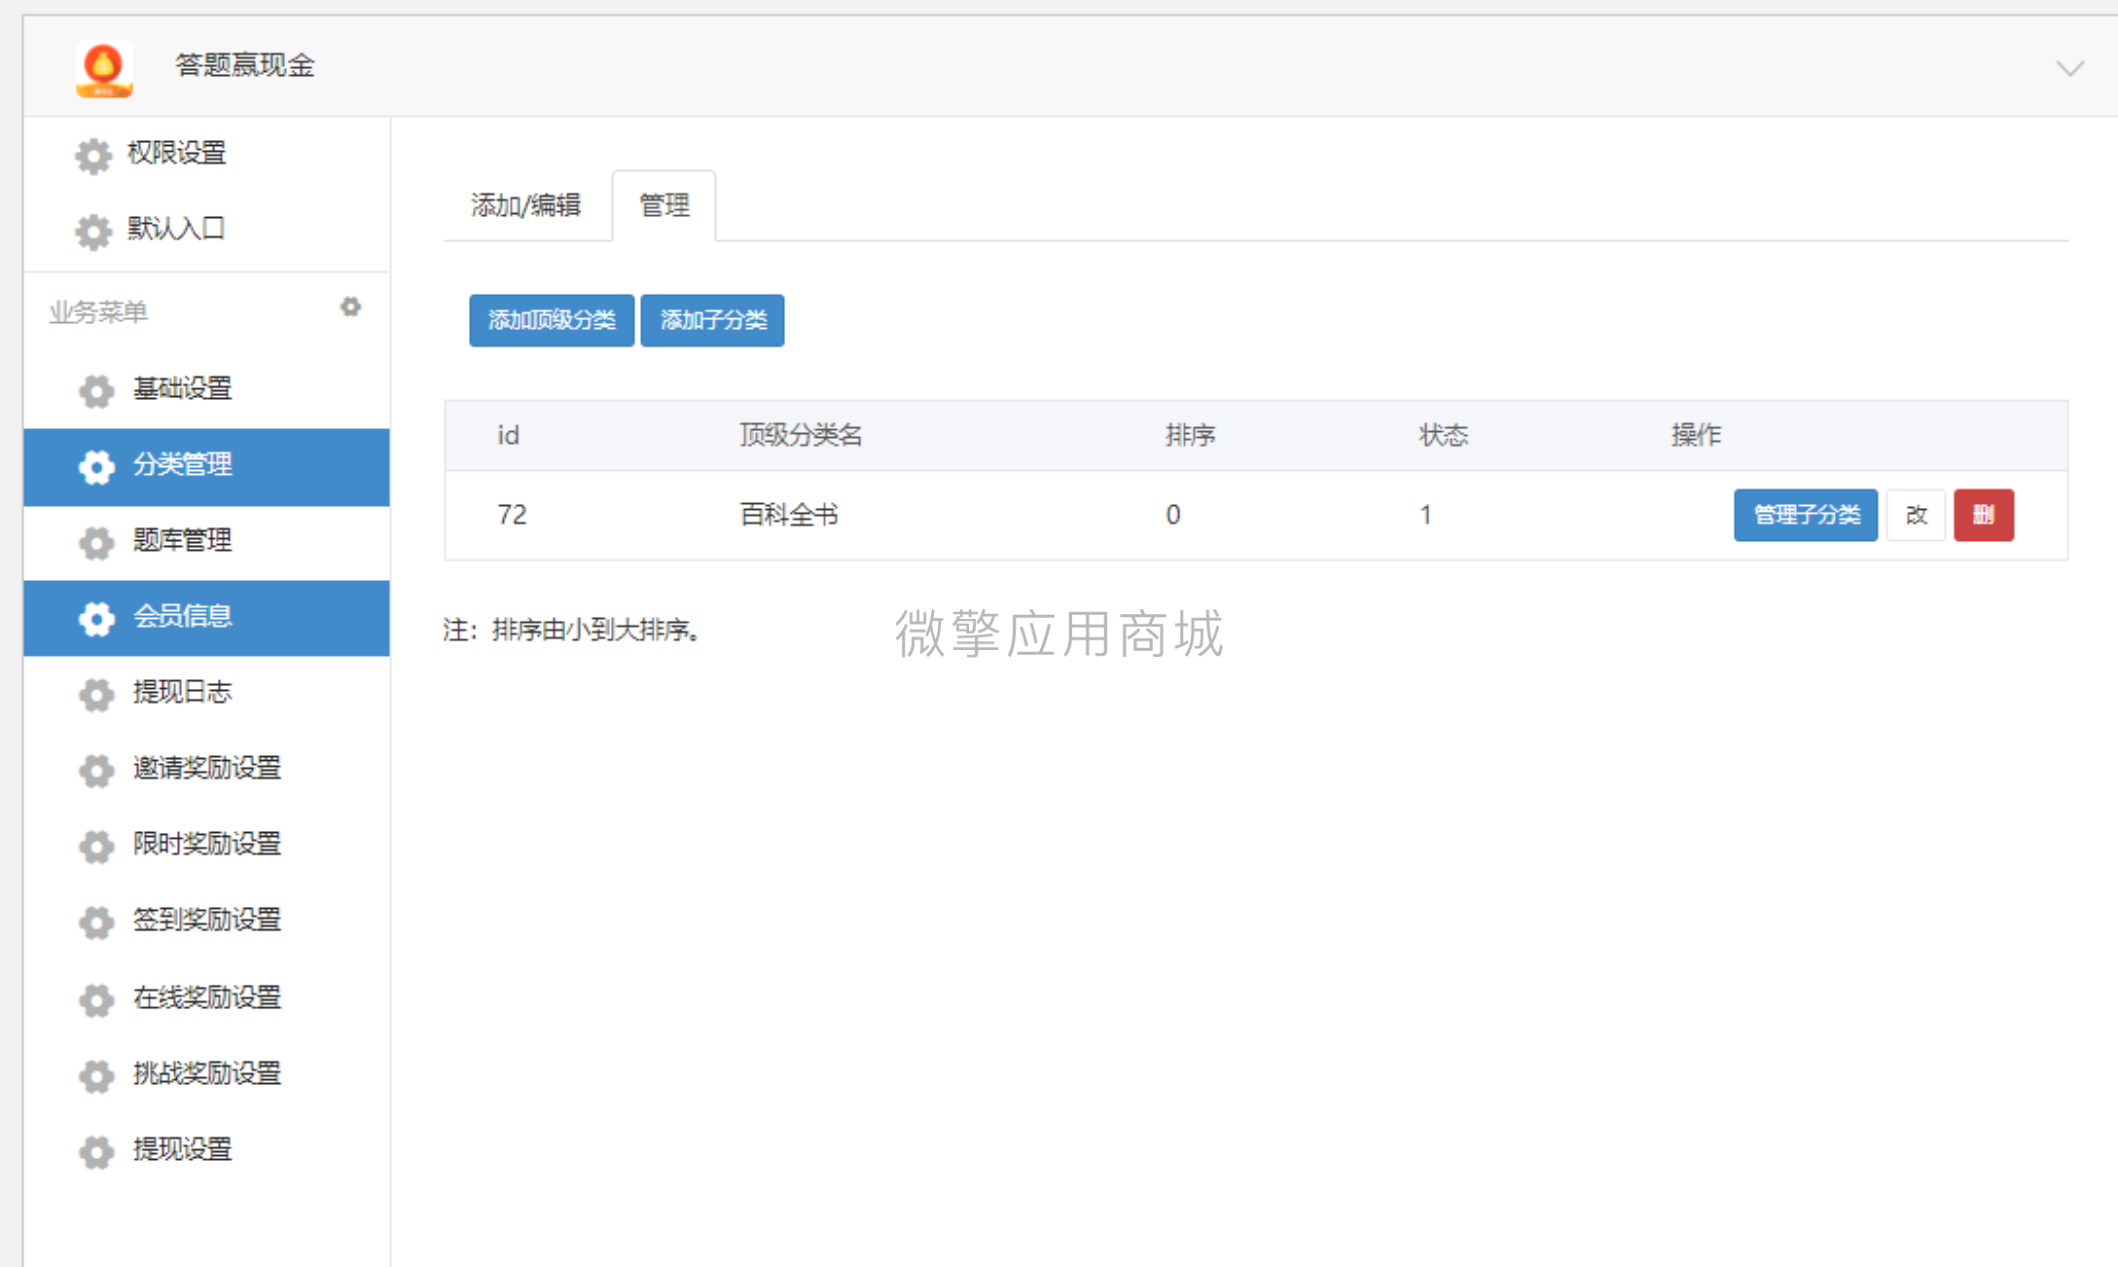This screenshot has height=1267, width=2118.
Task: Click the 改 edit button for 百科全书
Action: (x=1916, y=515)
